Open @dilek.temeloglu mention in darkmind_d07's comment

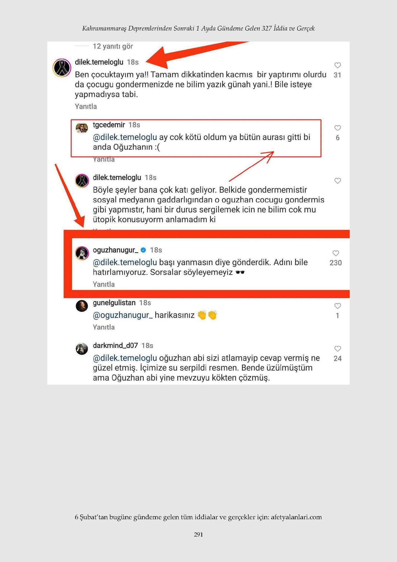pos(125,358)
